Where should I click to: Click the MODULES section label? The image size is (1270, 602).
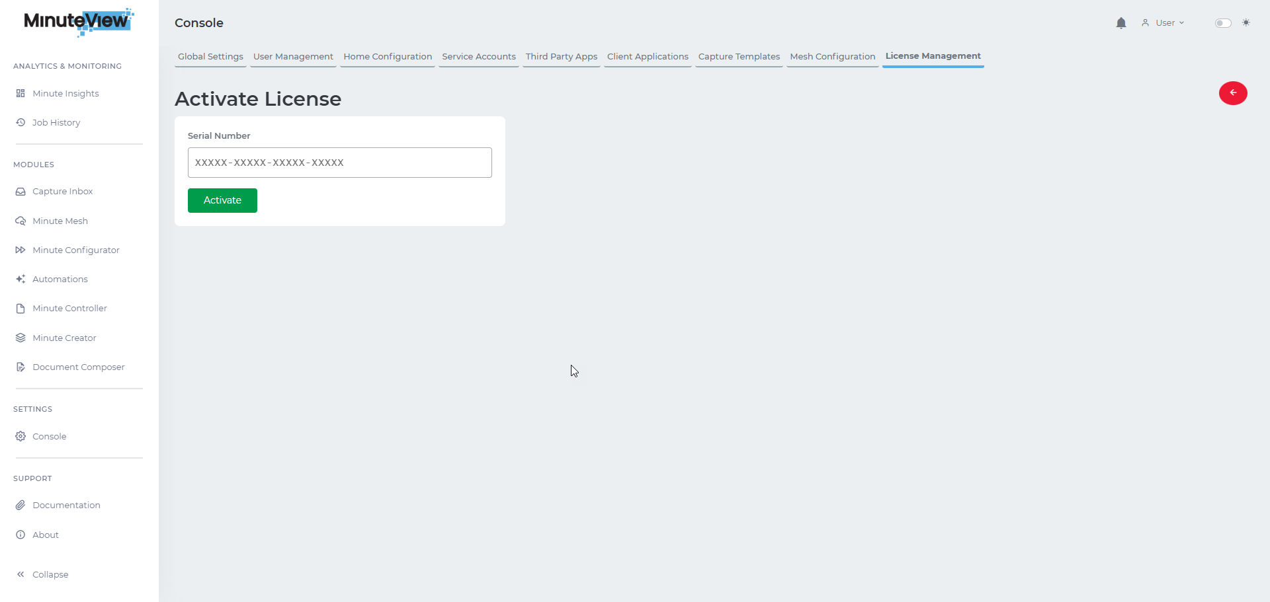(x=34, y=165)
